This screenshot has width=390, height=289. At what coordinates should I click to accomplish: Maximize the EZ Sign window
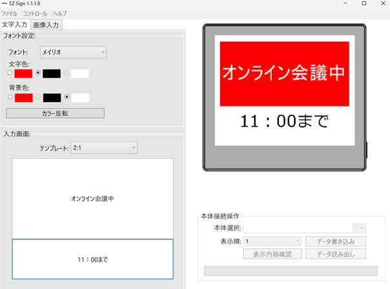[x=364, y=3]
